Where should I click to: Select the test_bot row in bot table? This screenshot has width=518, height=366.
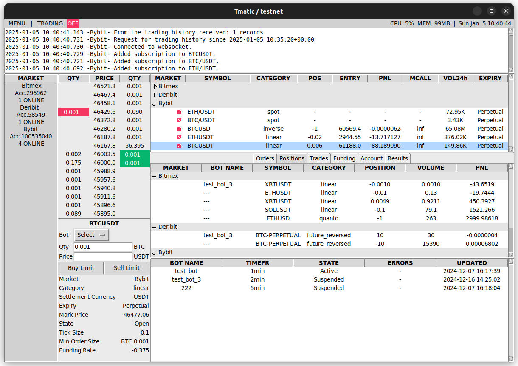coord(186,271)
